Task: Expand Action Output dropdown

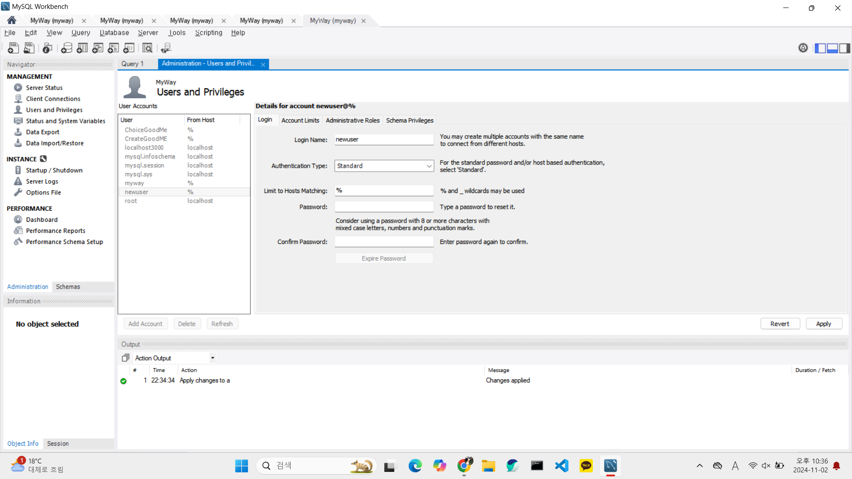Action: [x=213, y=358]
